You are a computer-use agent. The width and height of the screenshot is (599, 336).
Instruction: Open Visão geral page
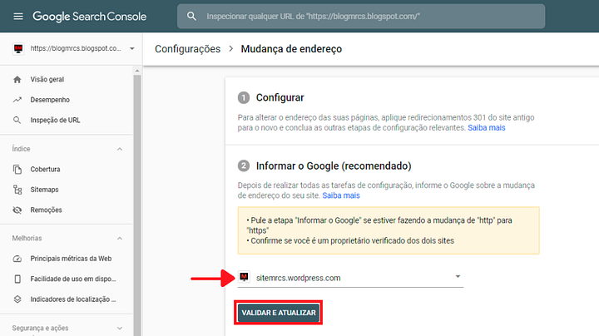point(47,79)
